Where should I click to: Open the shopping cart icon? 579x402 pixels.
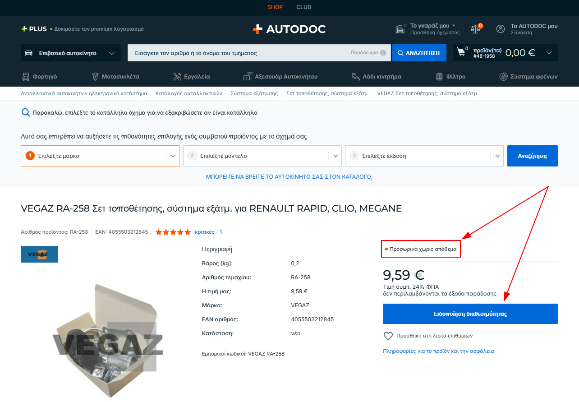click(x=461, y=52)
